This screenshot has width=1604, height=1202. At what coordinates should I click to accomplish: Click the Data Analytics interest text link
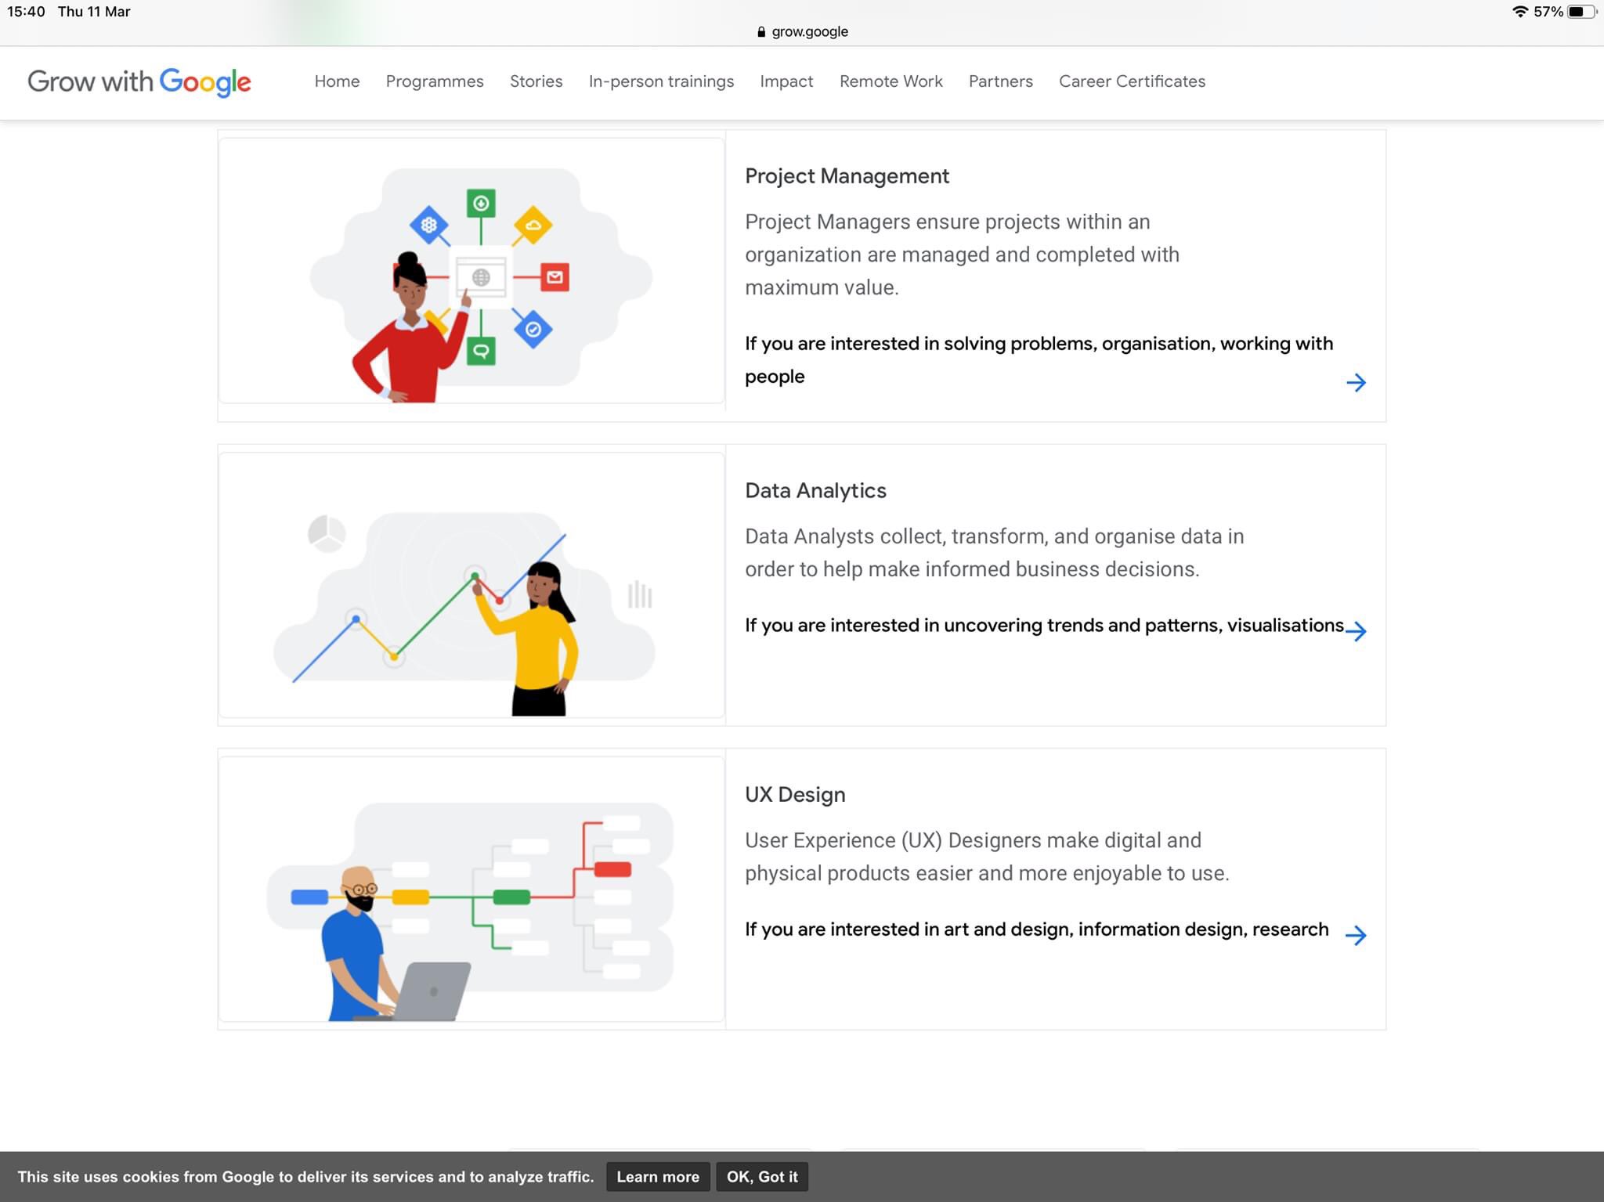point(1043,626)
